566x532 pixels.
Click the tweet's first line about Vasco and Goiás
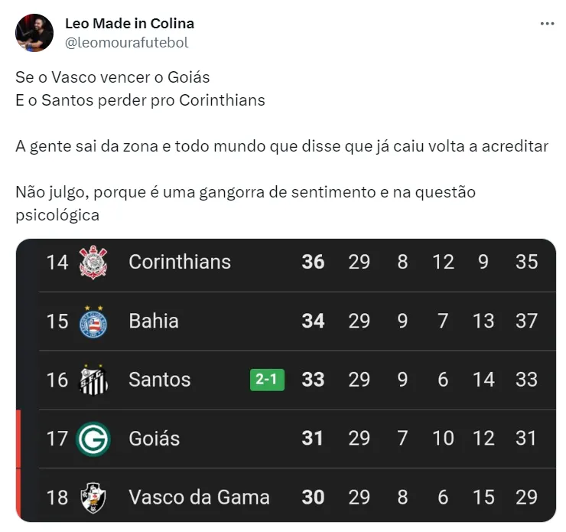click(x=112, y=77)
